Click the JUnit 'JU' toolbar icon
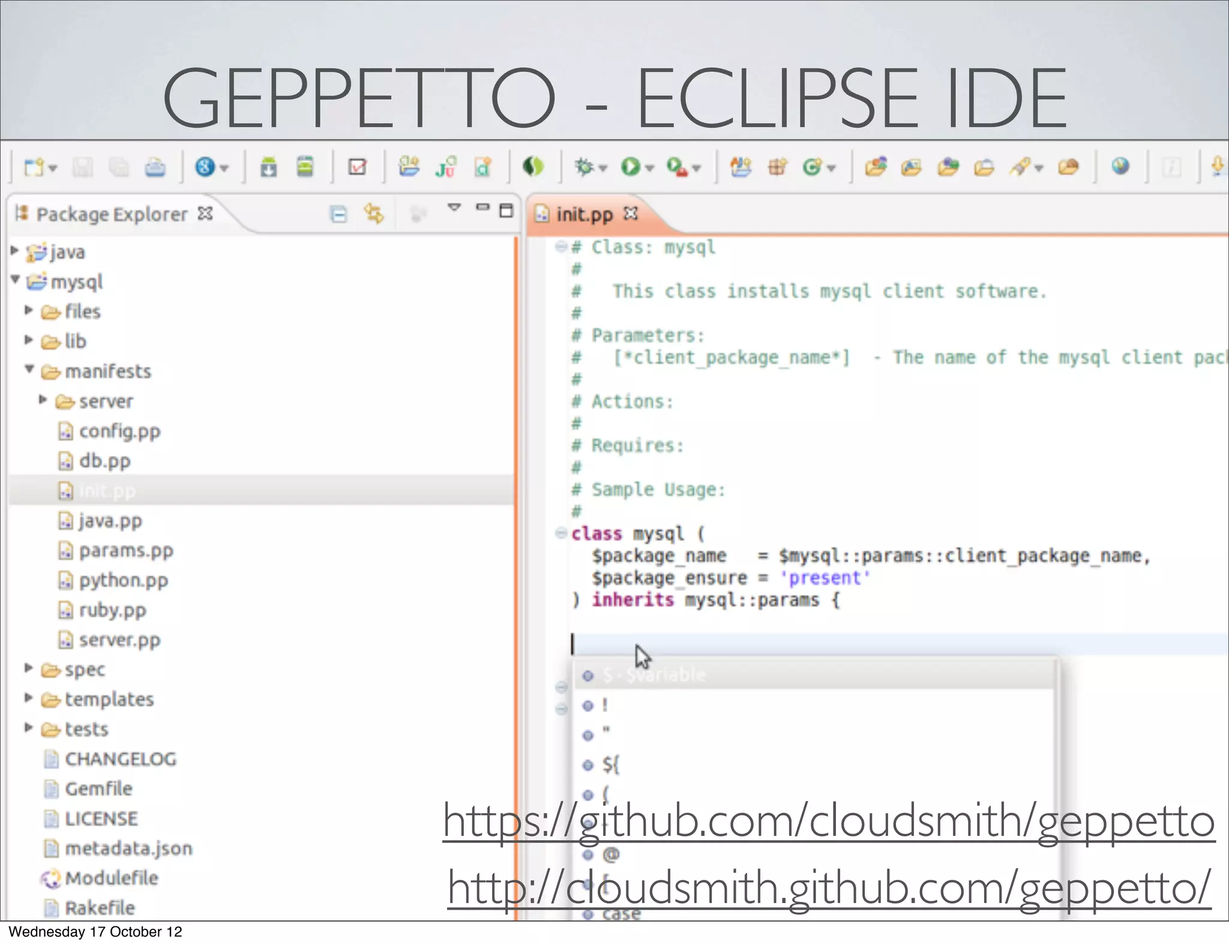Viewport: 1229px width, 945px height. coord(446,167)
